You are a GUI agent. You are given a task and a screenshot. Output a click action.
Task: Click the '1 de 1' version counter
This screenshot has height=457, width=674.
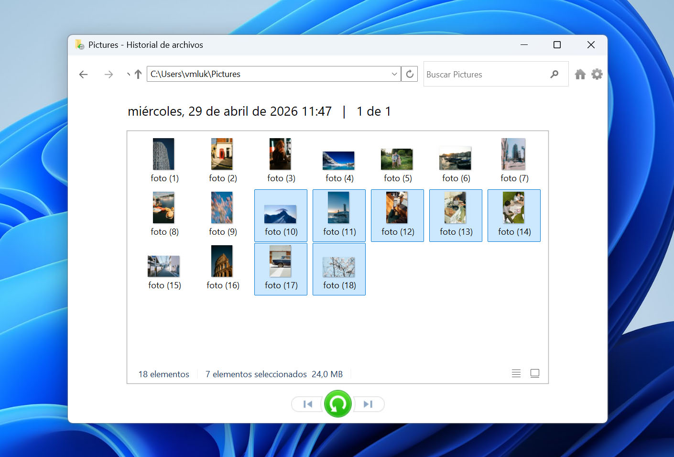click(374, 111)
